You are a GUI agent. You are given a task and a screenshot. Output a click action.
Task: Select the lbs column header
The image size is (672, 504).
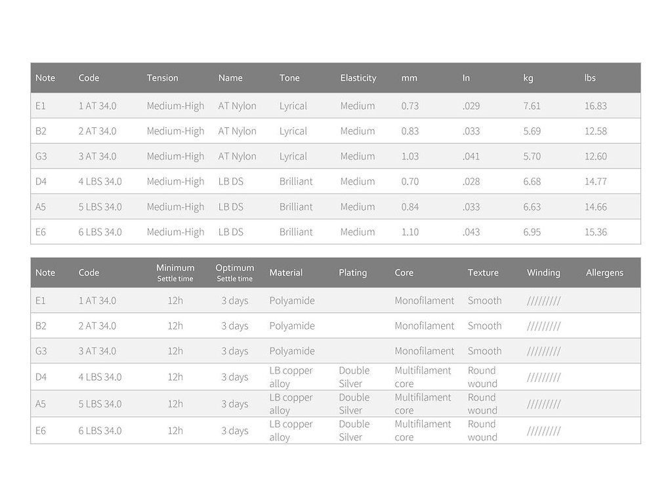click(x=590, y=78)
